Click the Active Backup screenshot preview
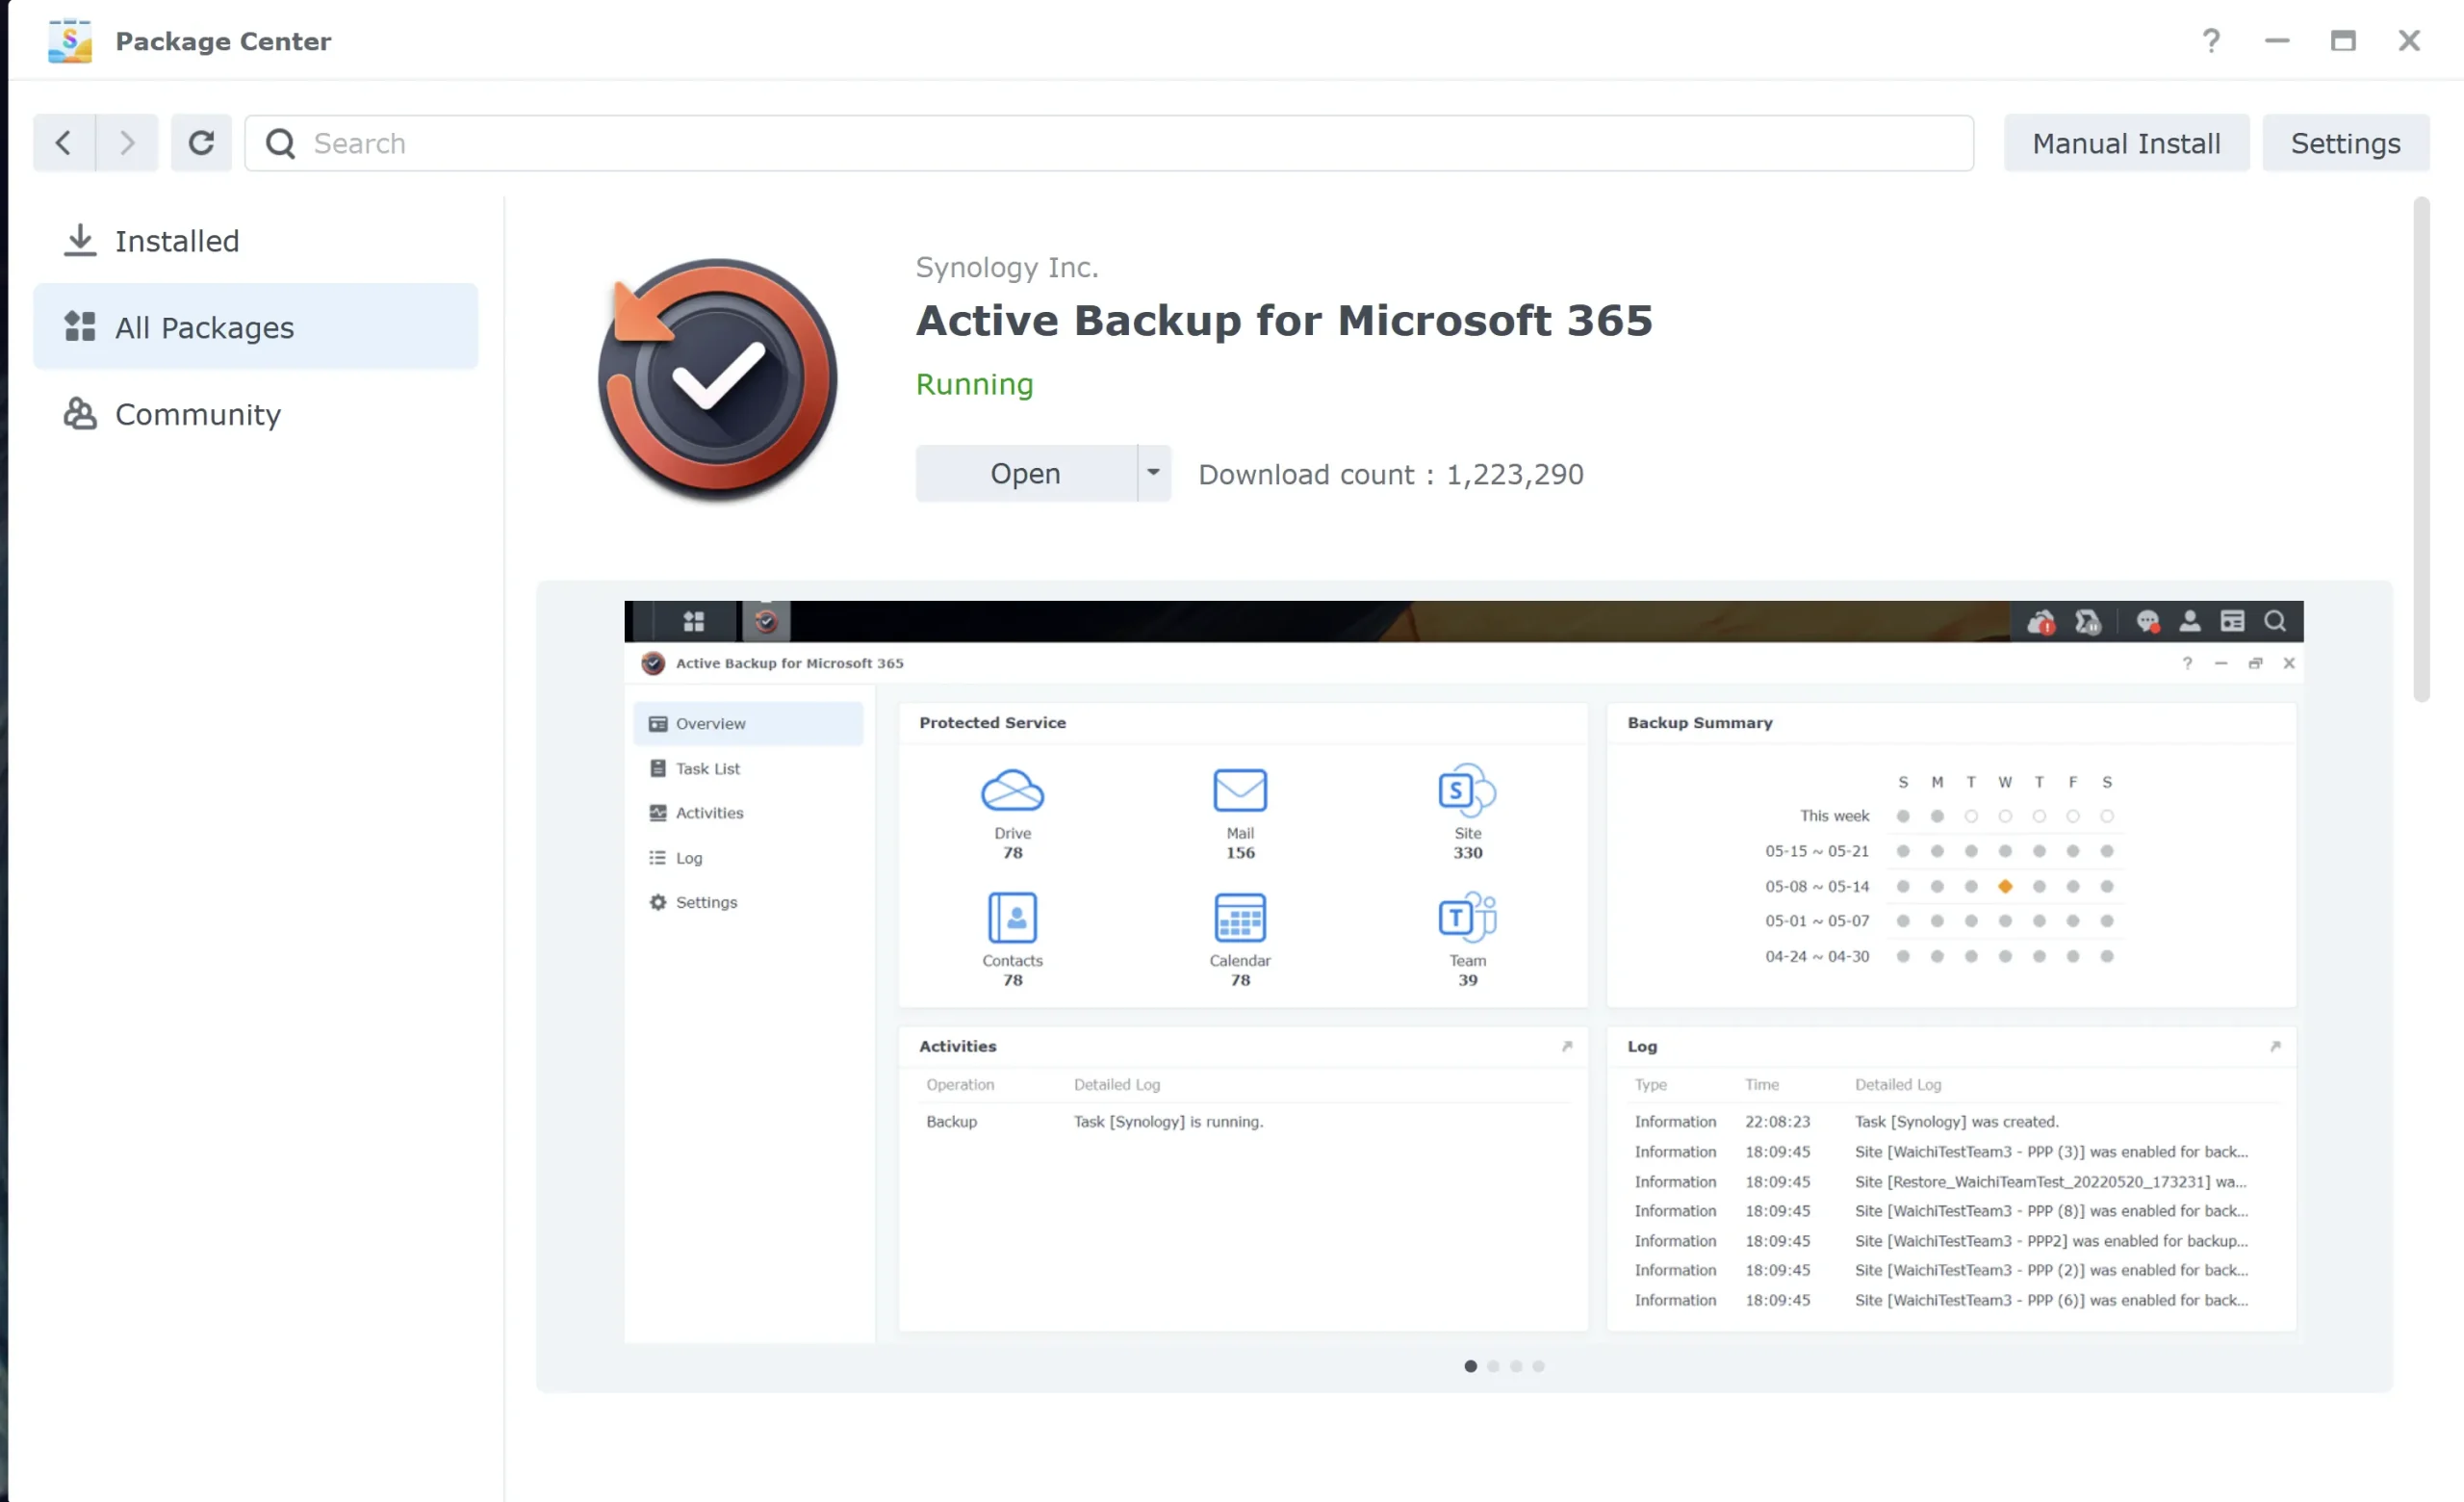The width and height of the screenshot is (2464, 1502). click(x=1463, y=970)
